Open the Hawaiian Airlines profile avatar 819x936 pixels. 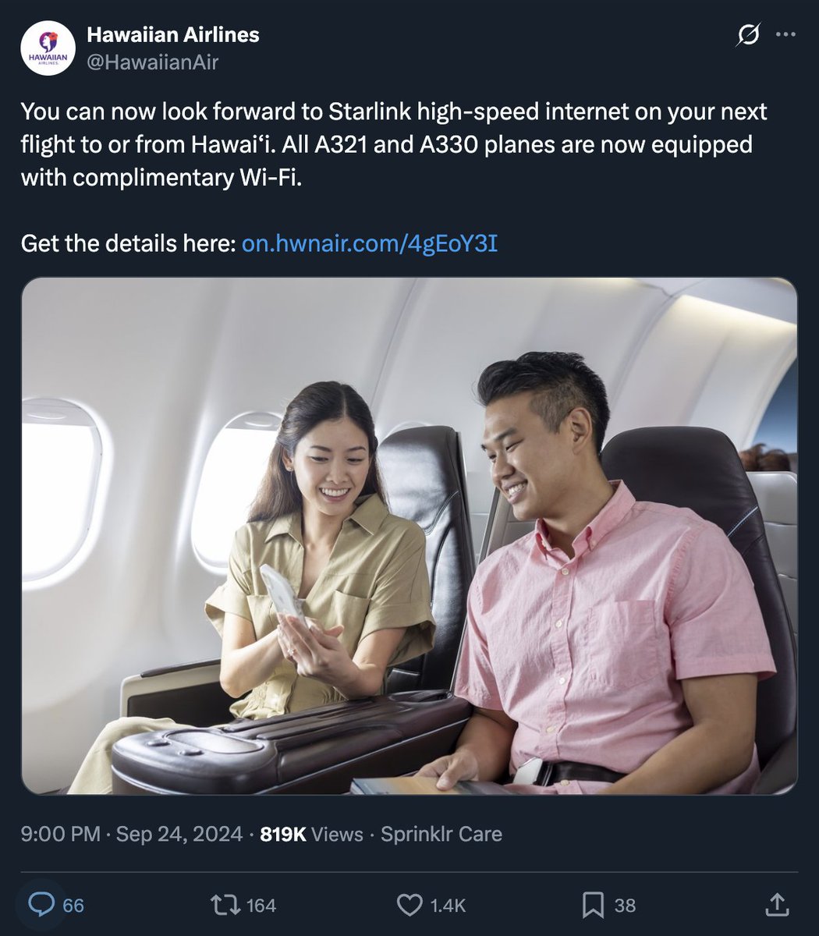48,48
